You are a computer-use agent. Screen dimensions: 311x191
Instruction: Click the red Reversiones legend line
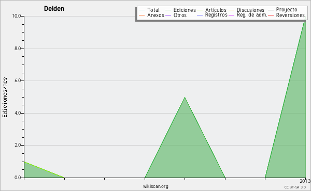coord(271,15)
